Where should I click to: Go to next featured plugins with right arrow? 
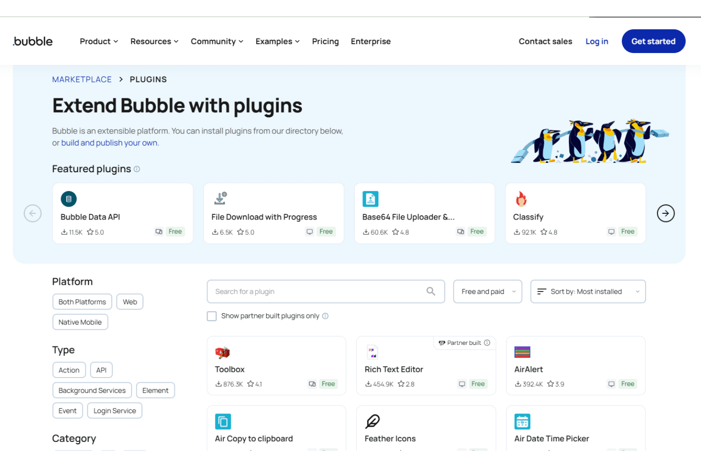(665, 213)
